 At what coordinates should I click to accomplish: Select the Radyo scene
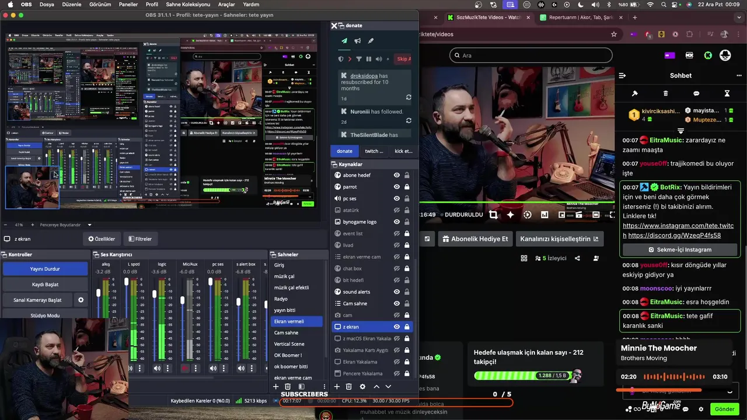tap(297, 299)
